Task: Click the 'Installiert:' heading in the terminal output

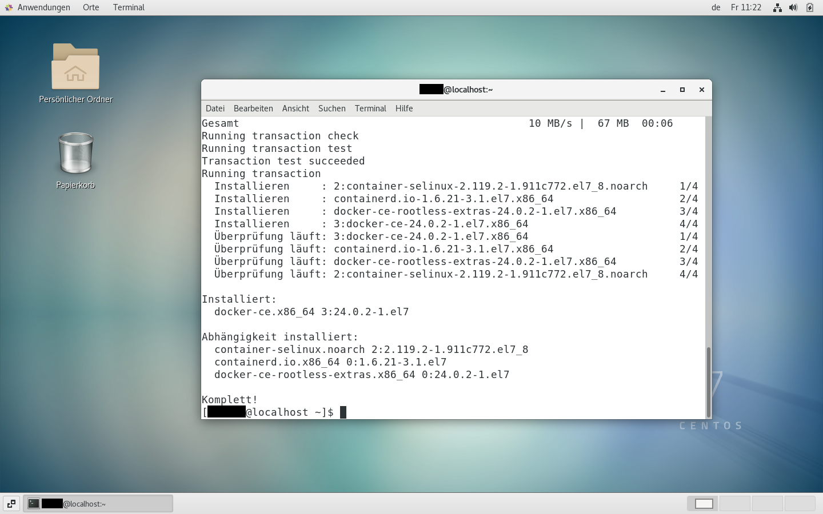Action: pos(239,299)
